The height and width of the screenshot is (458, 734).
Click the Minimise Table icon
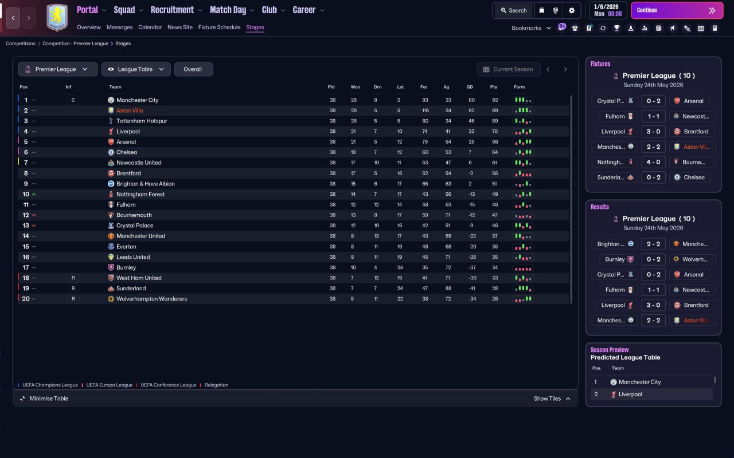pos(23,398)
